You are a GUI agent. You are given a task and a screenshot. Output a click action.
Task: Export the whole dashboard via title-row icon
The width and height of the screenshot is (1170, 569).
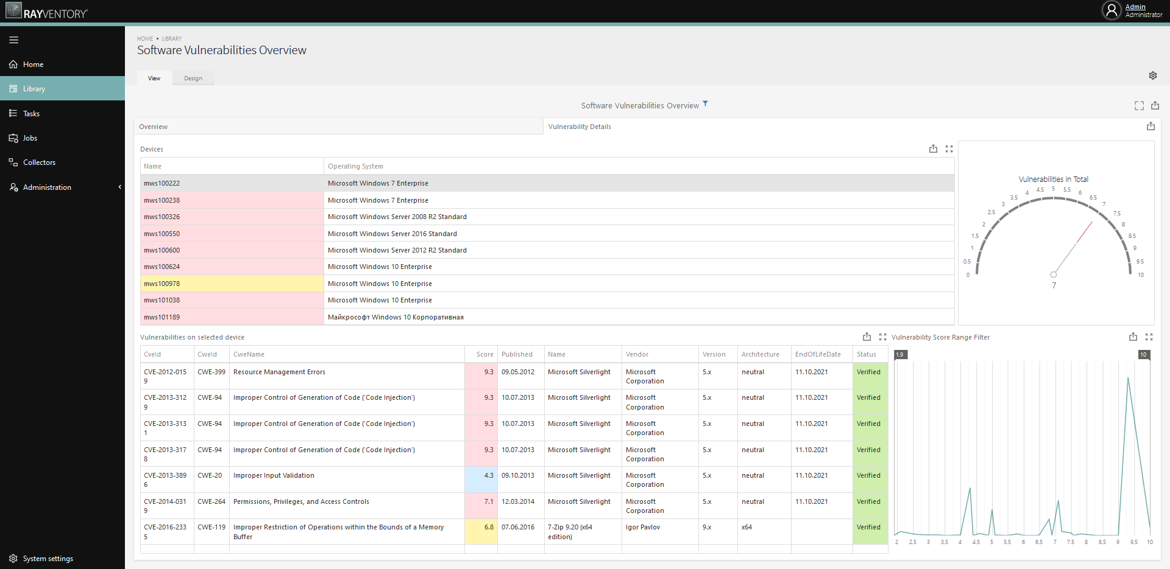(x=1155, y=105)
